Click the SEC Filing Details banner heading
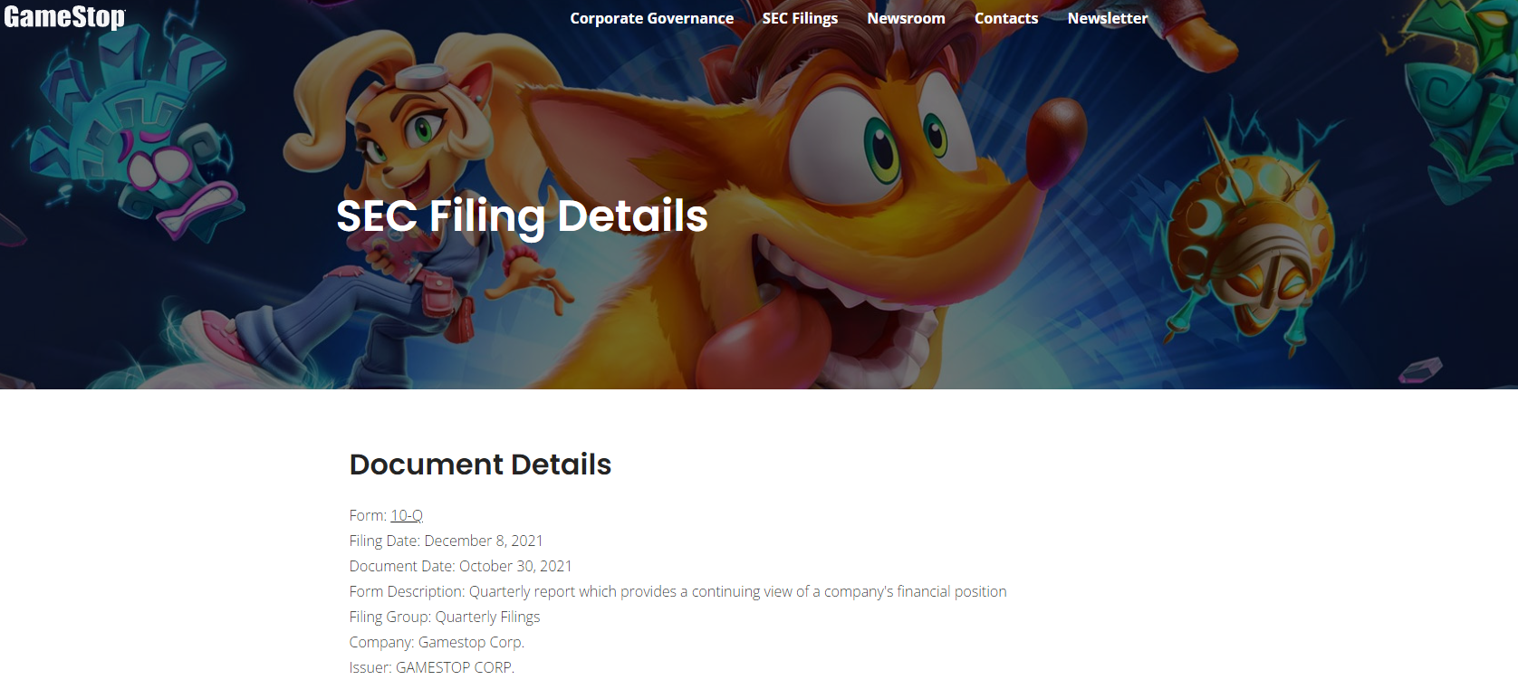Viewport: 1518px width, 680px height. pyautogui.click(x=522, y=216)
